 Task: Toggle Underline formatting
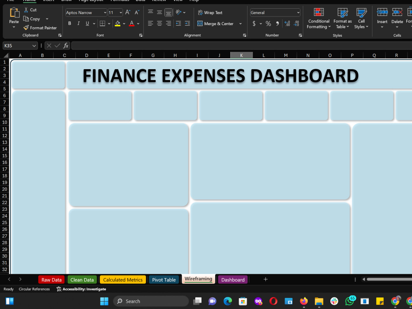(x=87, y=23)
